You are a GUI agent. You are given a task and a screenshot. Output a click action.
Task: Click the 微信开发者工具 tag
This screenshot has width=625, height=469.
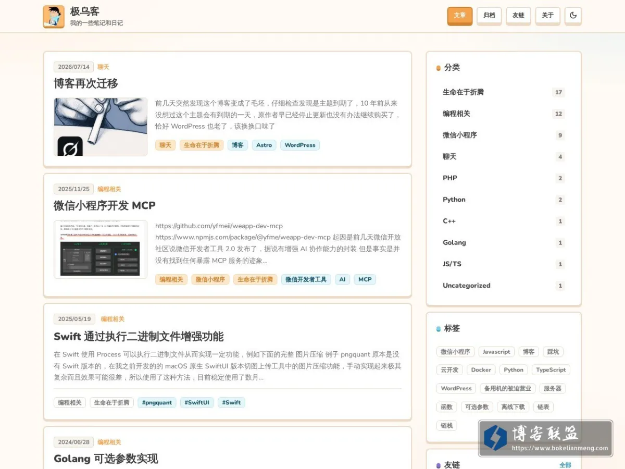point(306,280)
